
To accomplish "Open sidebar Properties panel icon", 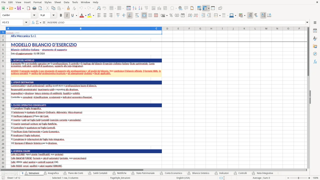I will pyautogui.click(x=315, y=31).
